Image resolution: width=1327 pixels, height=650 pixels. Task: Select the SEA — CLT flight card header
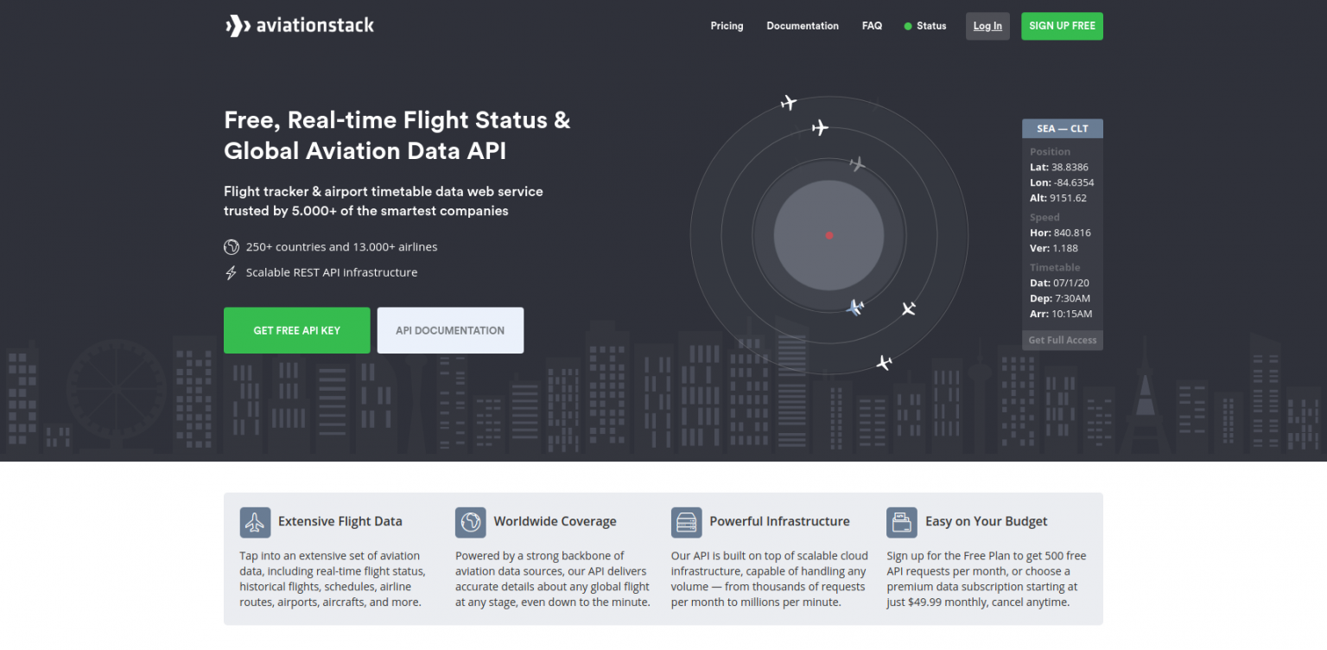(x=1062, y=128)
